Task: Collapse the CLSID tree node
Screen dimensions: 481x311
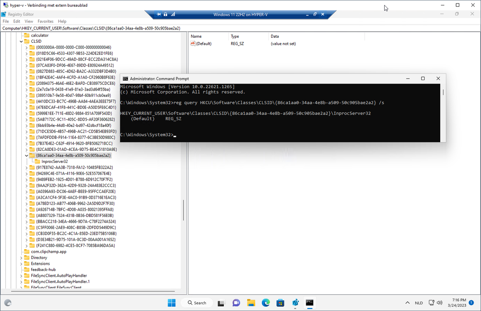Action: point(21,41)
